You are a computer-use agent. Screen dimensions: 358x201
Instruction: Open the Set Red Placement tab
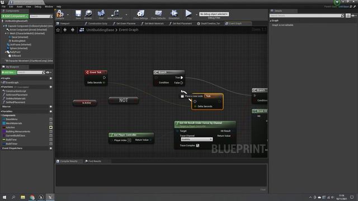(x=181, y=23)
